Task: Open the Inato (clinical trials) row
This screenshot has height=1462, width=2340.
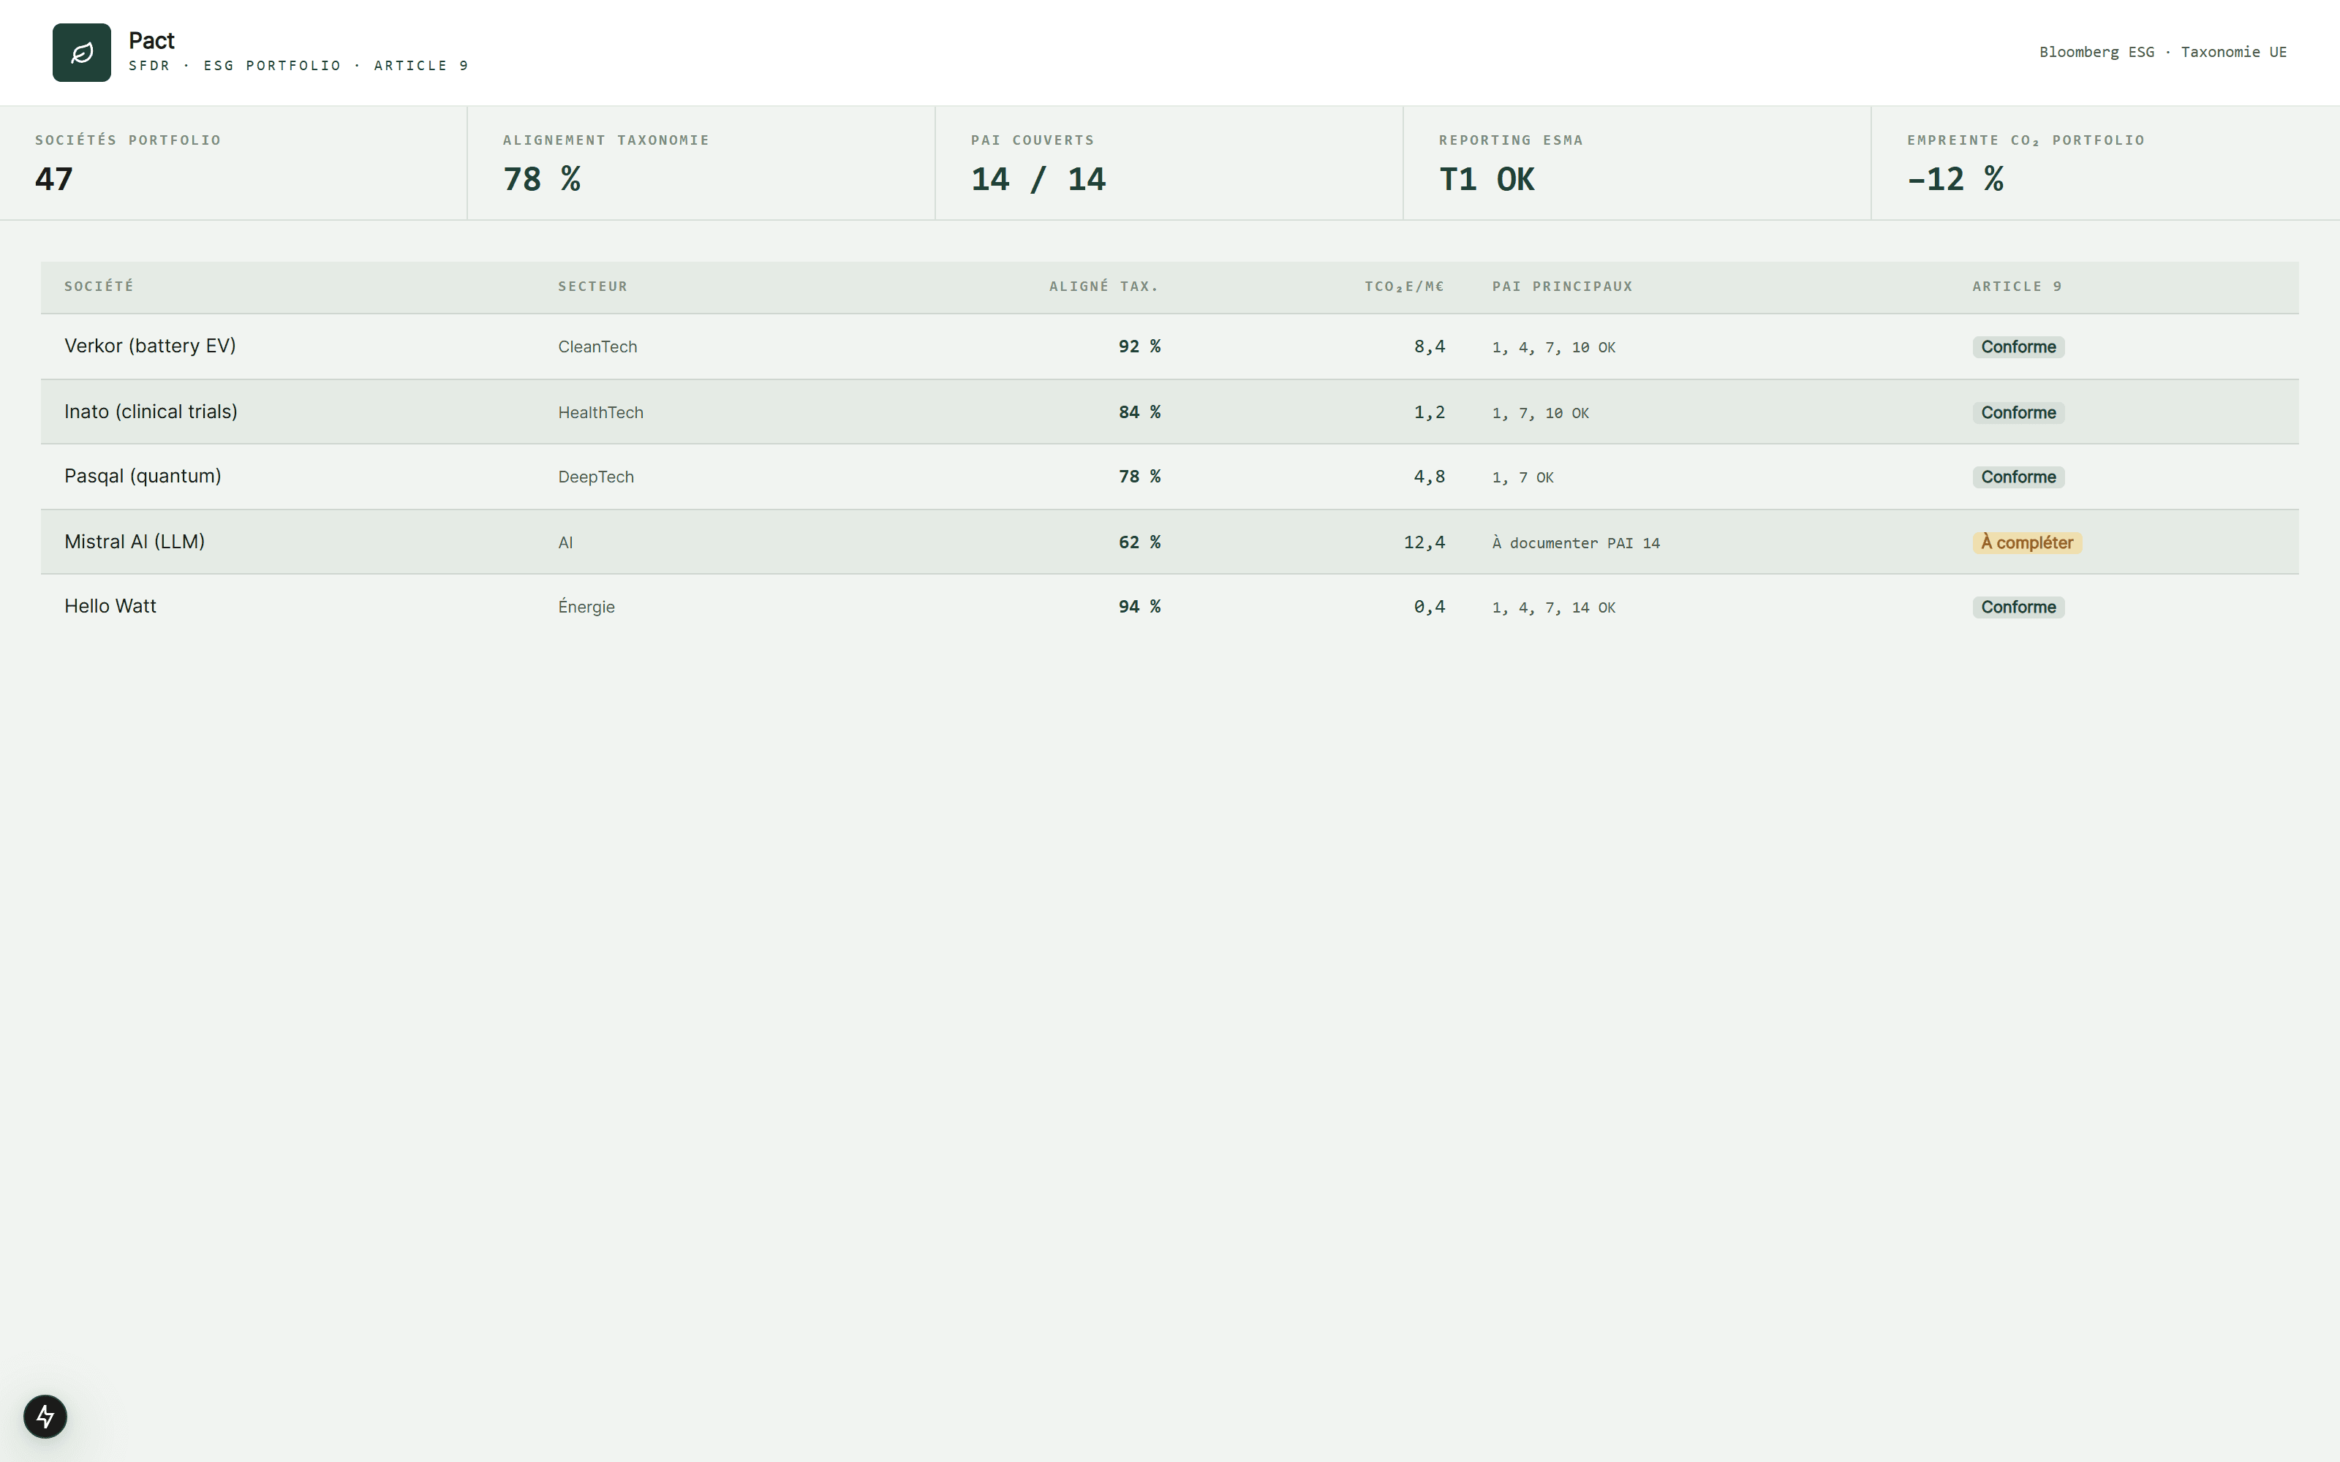Action: point(1170,412)
